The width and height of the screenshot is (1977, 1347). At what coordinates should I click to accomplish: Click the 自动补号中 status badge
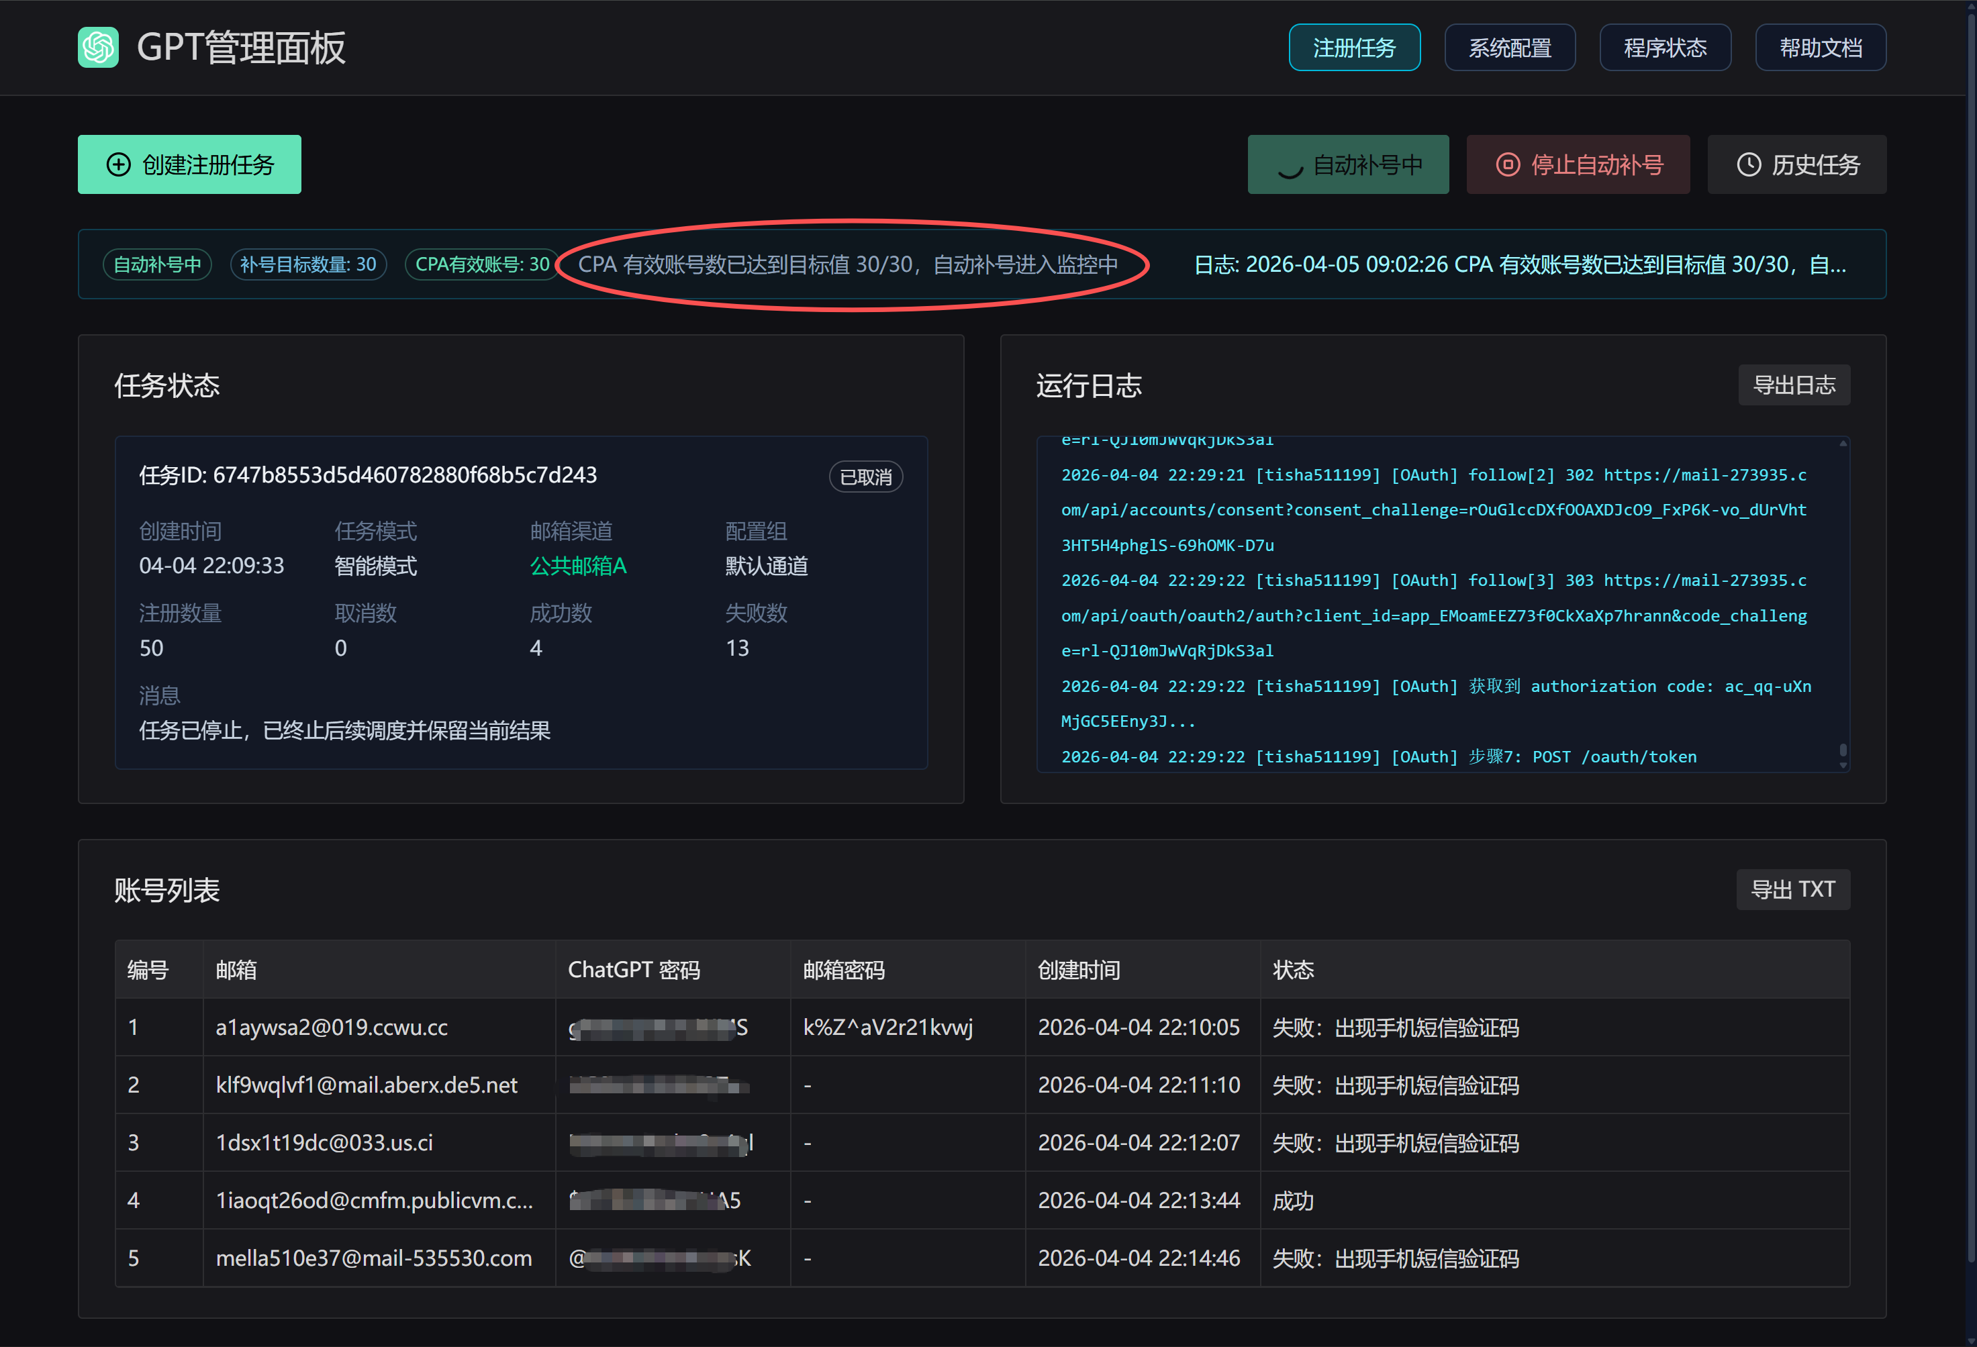157,264
